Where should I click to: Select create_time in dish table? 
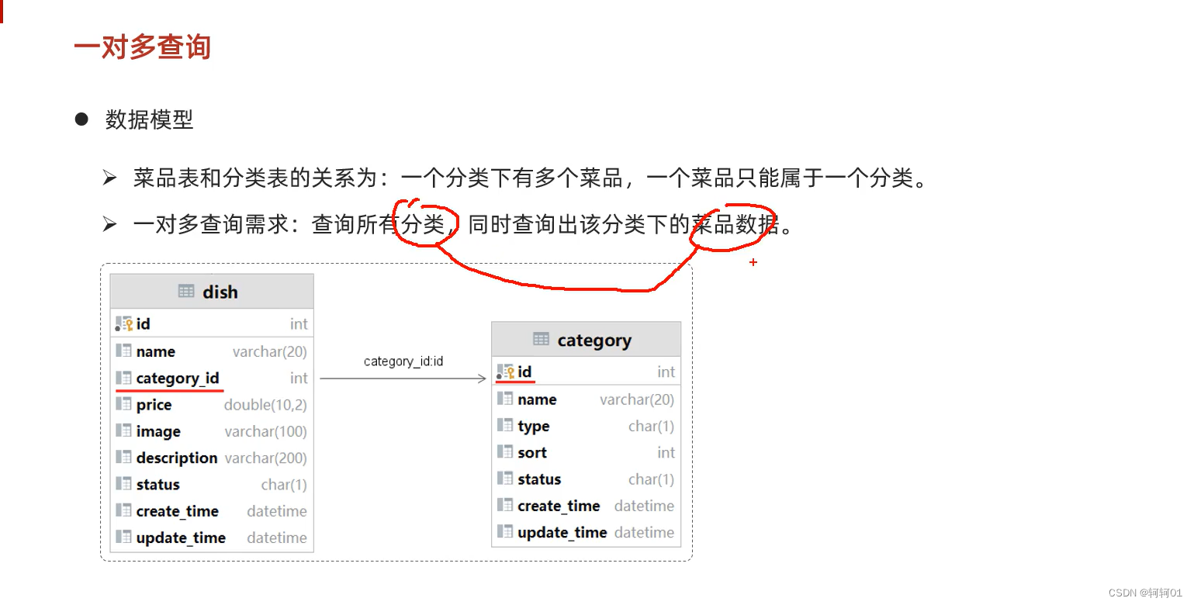pyautogui.click(x=178, y=511)
